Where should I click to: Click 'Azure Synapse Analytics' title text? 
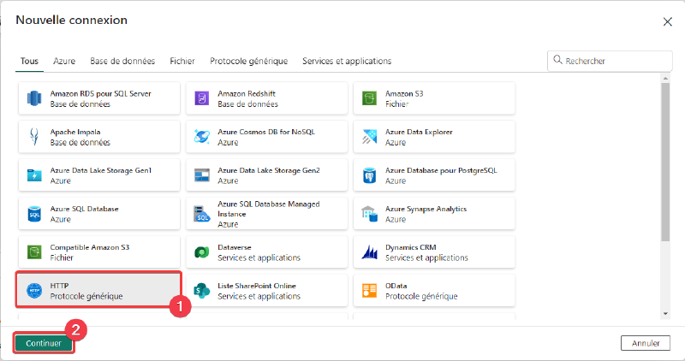coord(426,209)
